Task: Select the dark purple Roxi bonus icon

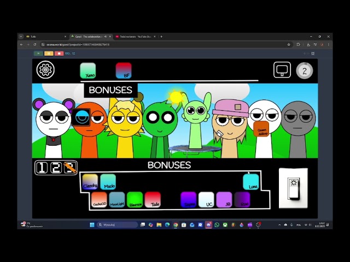Action: point(242,200)
